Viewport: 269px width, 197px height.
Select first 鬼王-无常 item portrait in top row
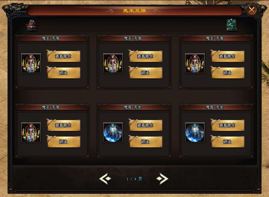click(31, 64)
